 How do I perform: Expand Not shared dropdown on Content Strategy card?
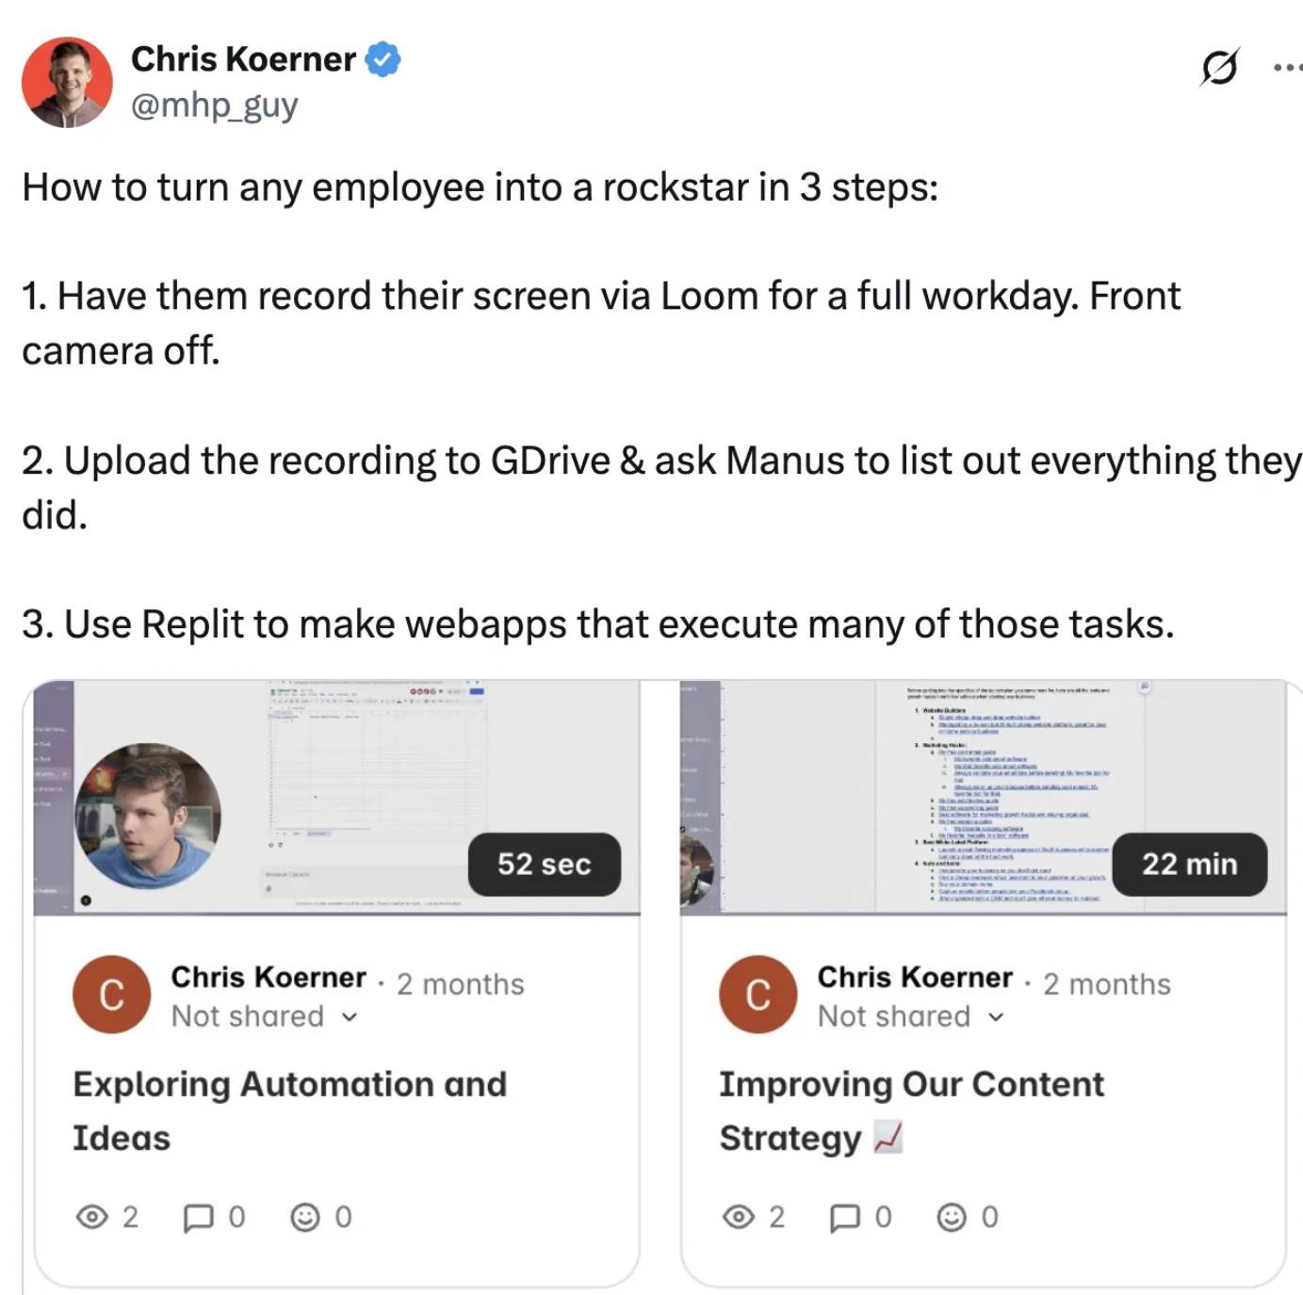pyautogui.click(x=910, y=1016)
